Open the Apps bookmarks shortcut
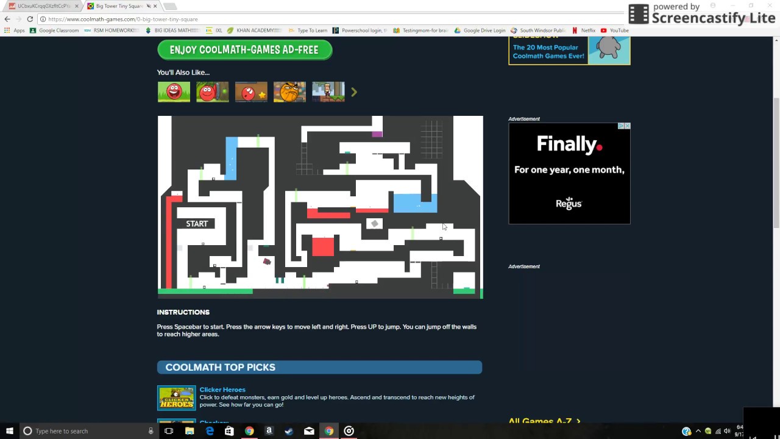 pyautogui.click(x=15, y=30)
